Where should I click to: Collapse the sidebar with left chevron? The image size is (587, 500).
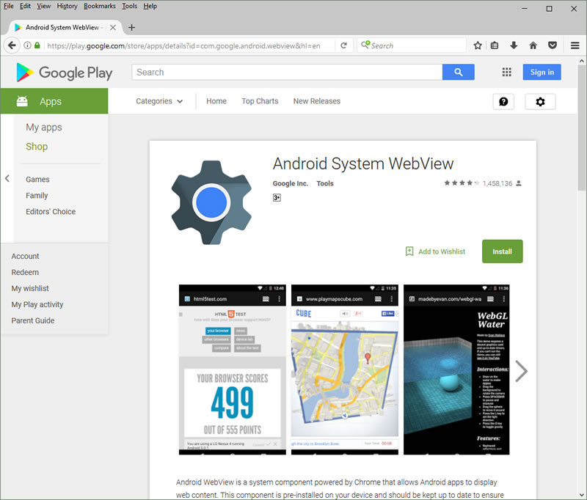7,178
